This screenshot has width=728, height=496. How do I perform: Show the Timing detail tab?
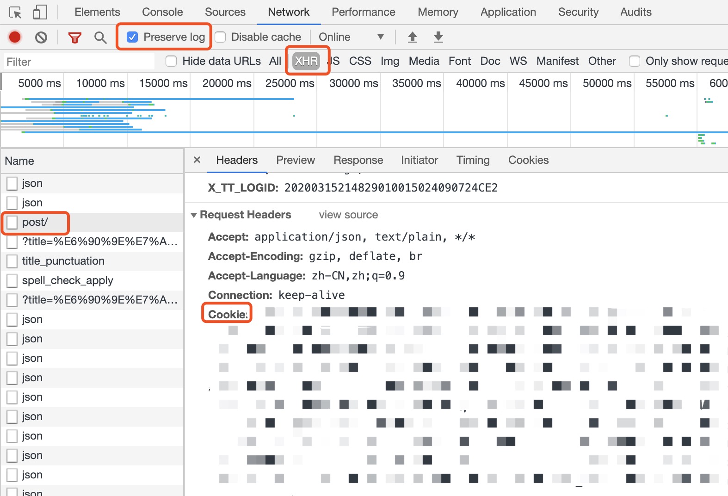[x=473, y=160]
